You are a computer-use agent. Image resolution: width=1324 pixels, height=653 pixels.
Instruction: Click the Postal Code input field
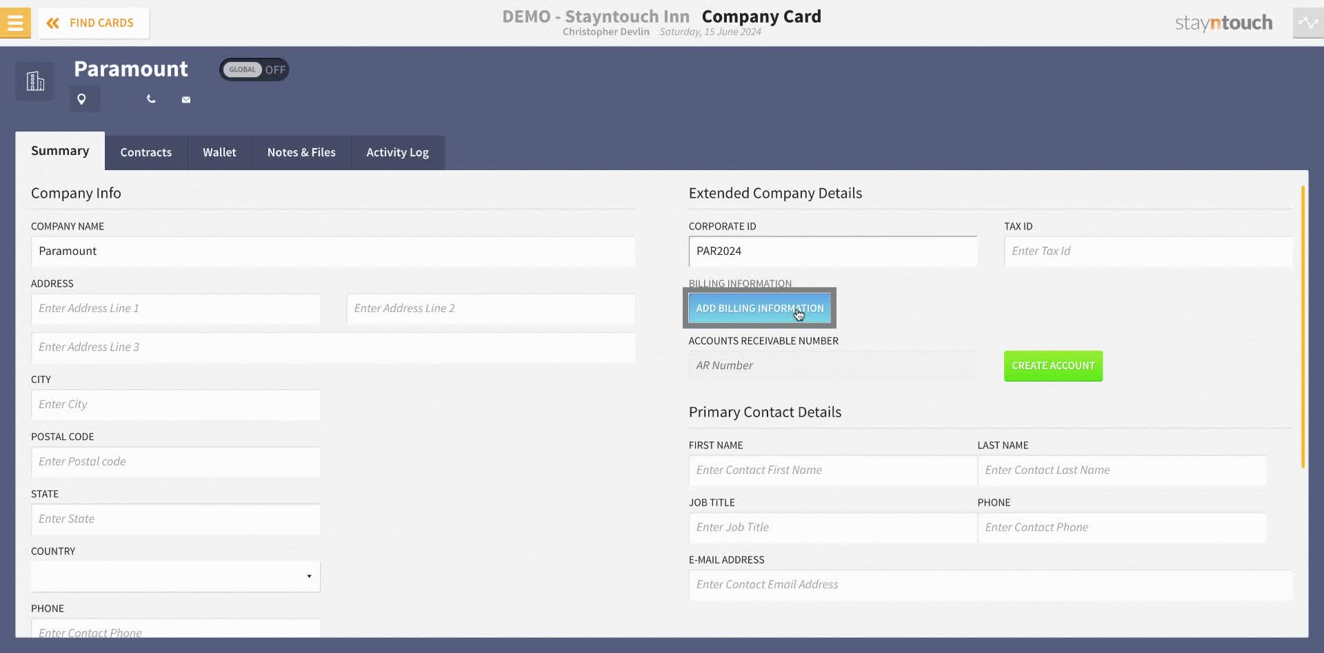click(x=176, y=462)
